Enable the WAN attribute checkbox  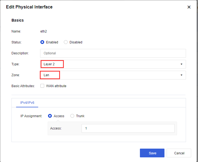click(x=42, y=86)
